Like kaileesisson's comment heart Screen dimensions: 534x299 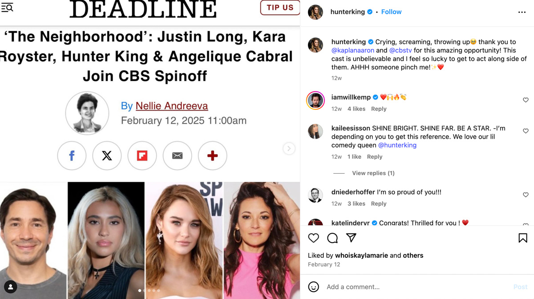coord(526,131)
